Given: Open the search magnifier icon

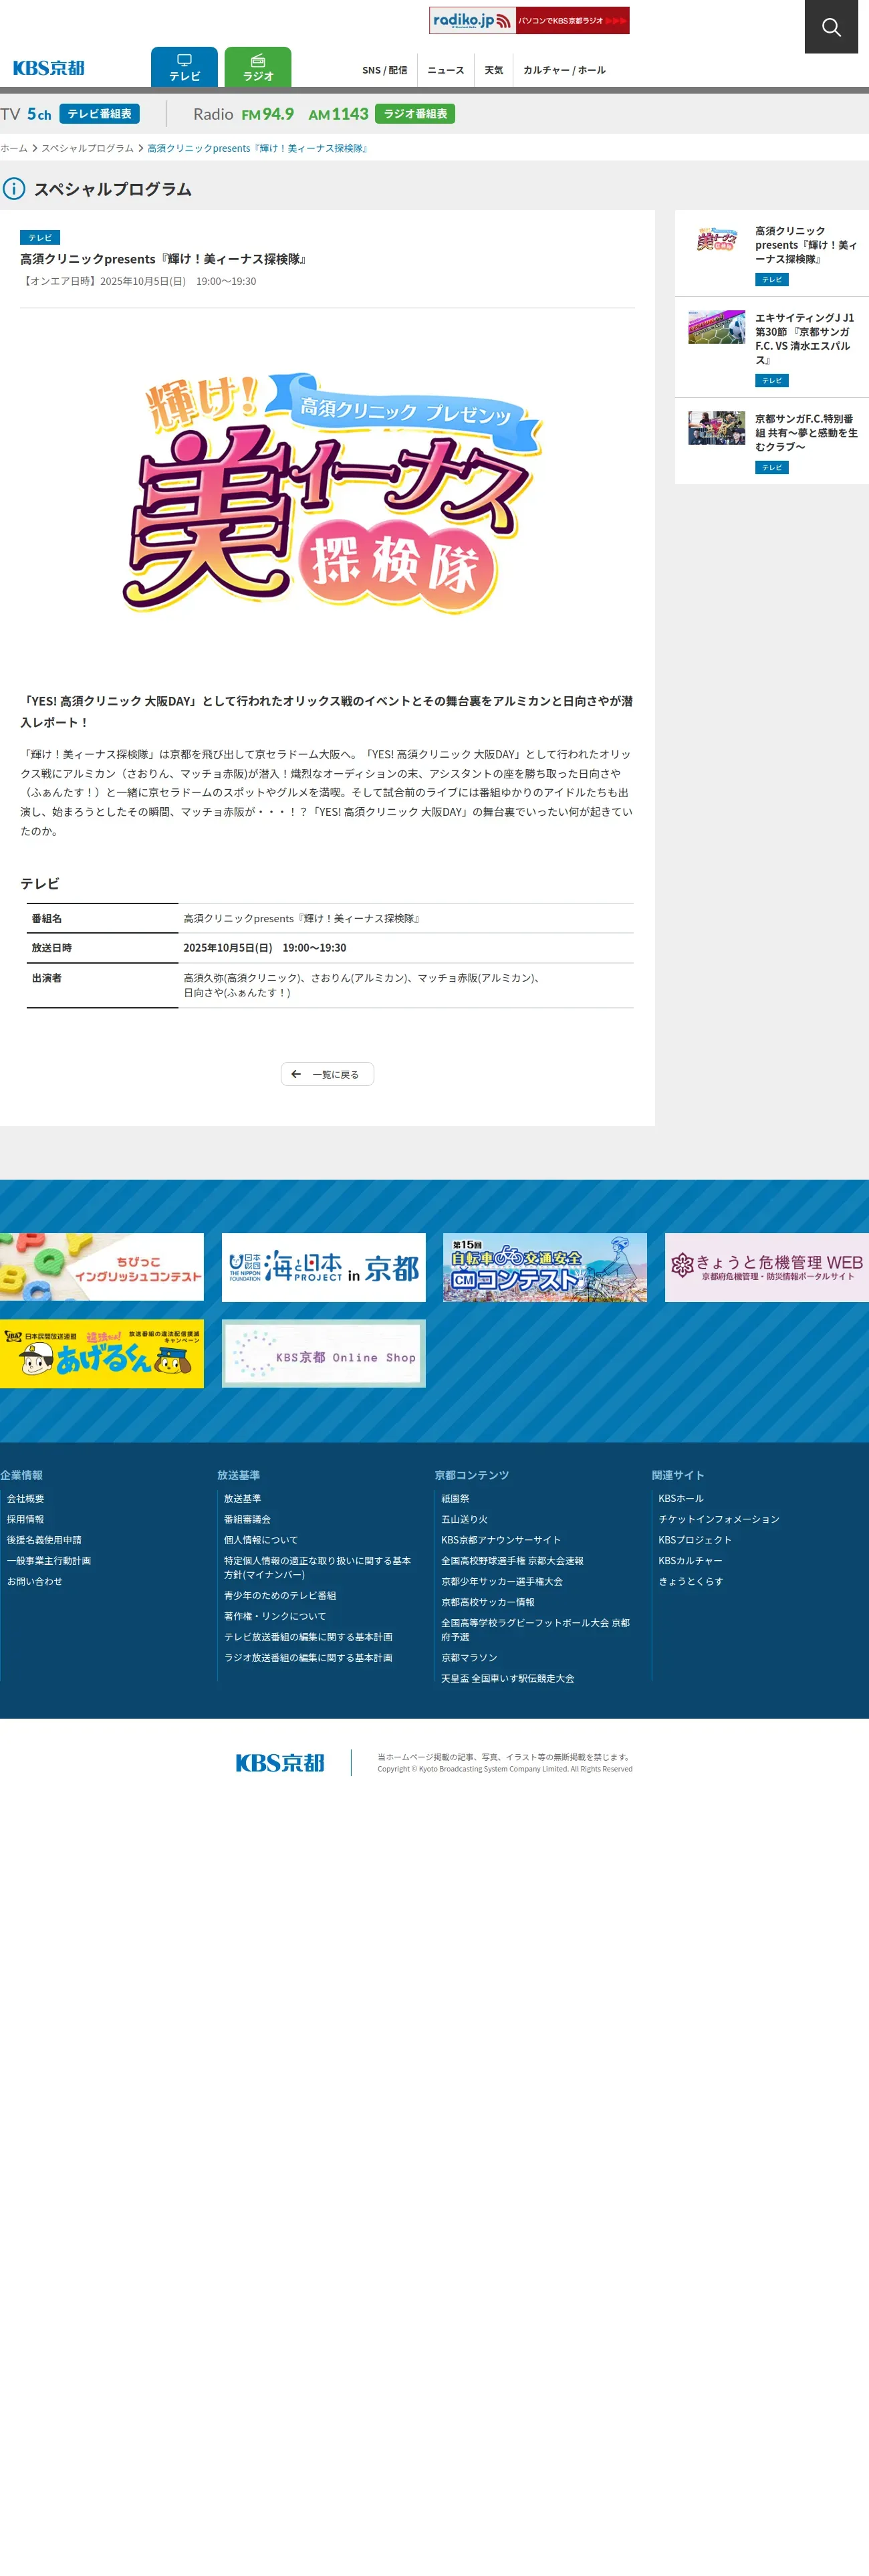Looking at the screenshot, I should point(831,27).
